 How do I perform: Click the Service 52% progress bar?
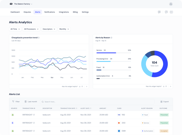(114, 53)
